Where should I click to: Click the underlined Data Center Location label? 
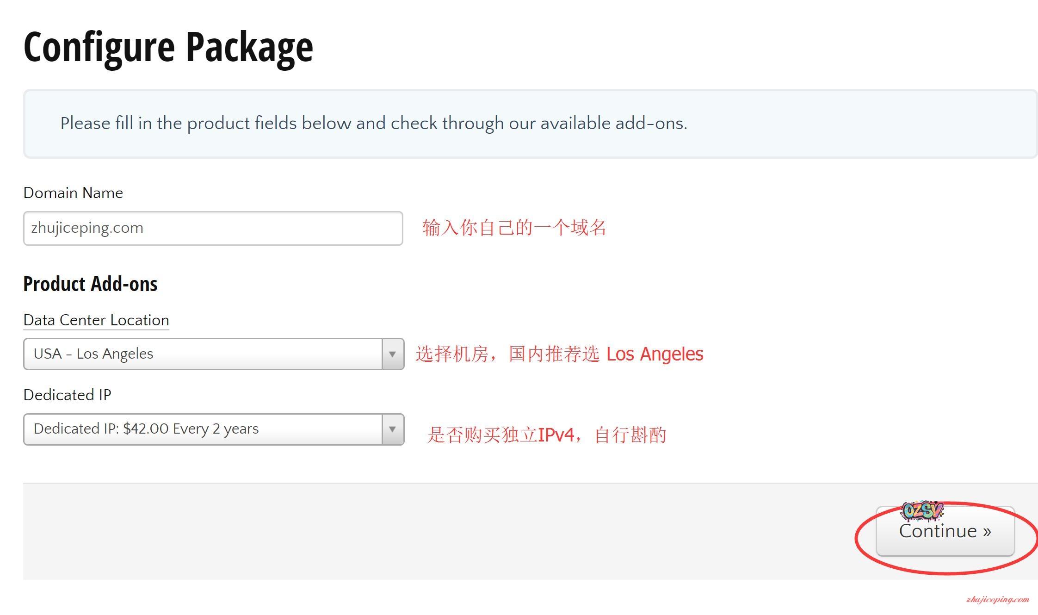(96, 320)
